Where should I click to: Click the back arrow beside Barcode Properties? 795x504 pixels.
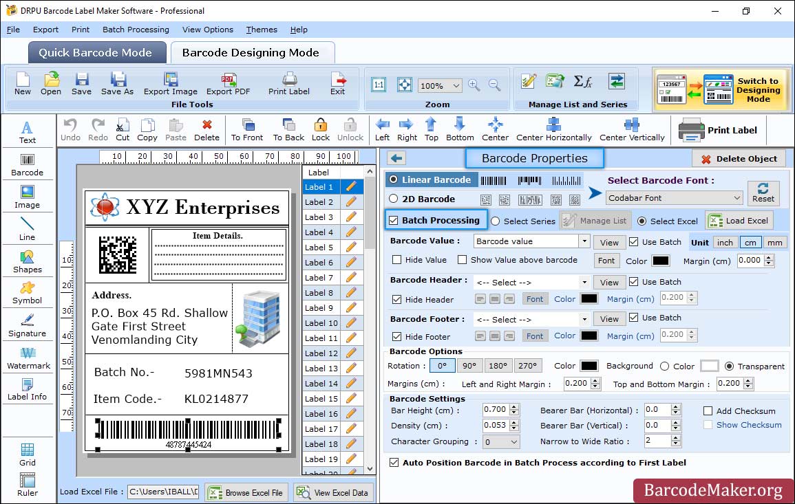(x=396, y=159)
